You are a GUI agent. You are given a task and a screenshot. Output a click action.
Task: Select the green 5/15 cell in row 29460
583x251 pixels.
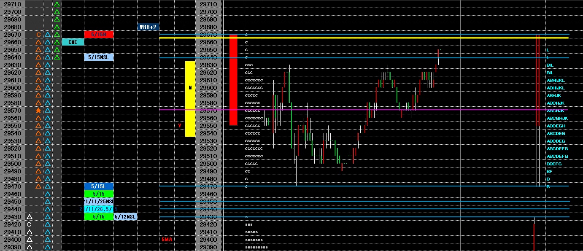coord(99,194)
